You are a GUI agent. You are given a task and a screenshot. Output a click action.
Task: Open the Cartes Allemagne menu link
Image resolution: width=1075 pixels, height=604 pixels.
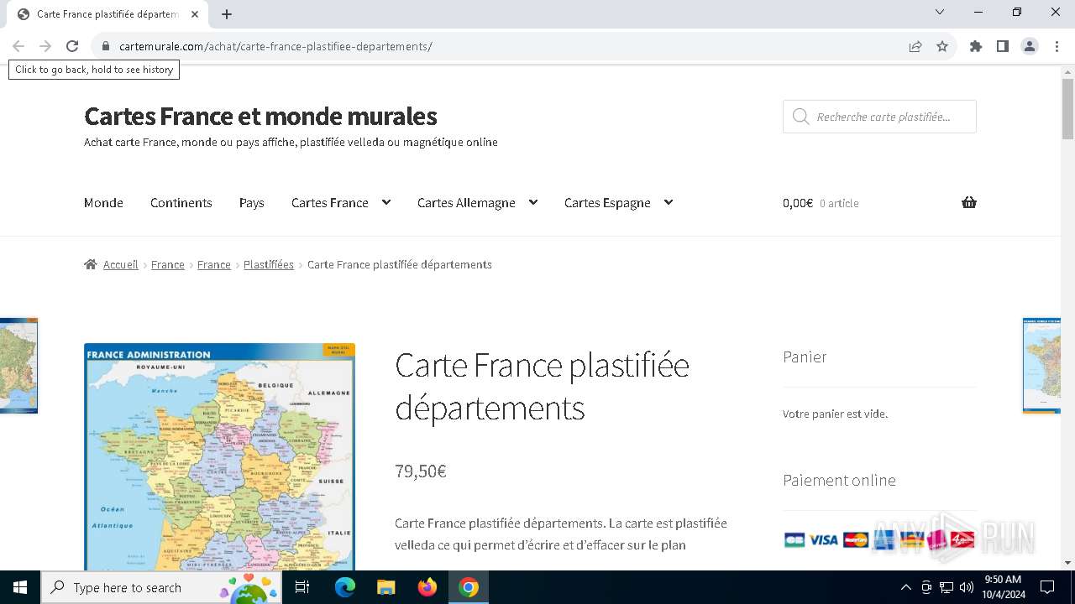(x=466, y=203)
